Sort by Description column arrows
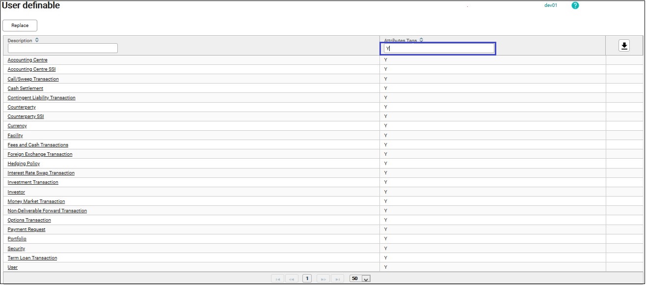The width and height of the screenshot is (646, 285). coord(37,40)
